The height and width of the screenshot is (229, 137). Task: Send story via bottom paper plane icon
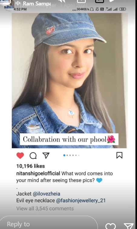point(129,226)
